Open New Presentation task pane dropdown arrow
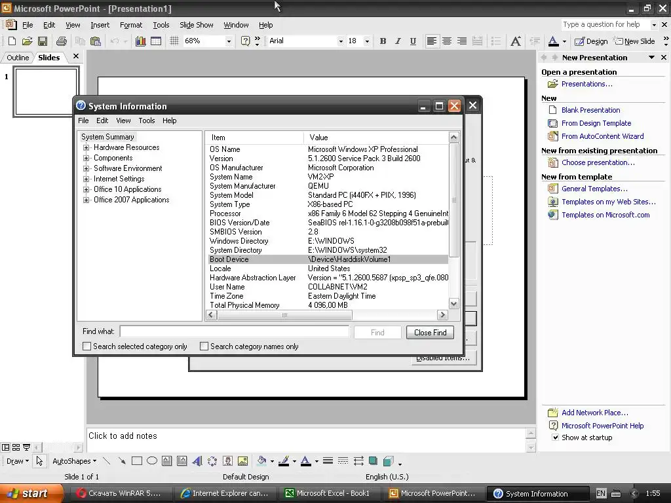 point(651,58)
